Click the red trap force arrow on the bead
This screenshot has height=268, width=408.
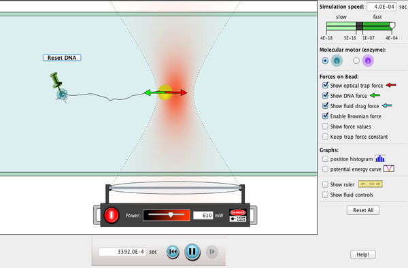(176, 93)
